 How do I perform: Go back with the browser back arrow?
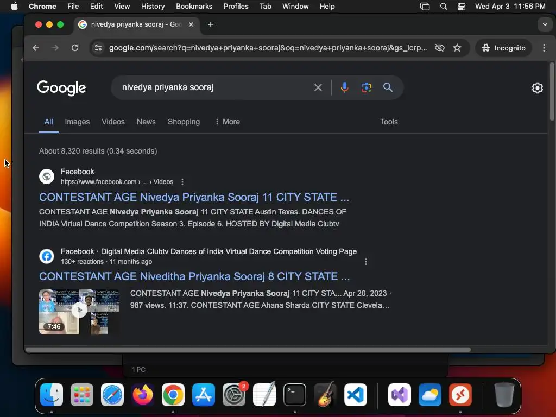(36, 48)
